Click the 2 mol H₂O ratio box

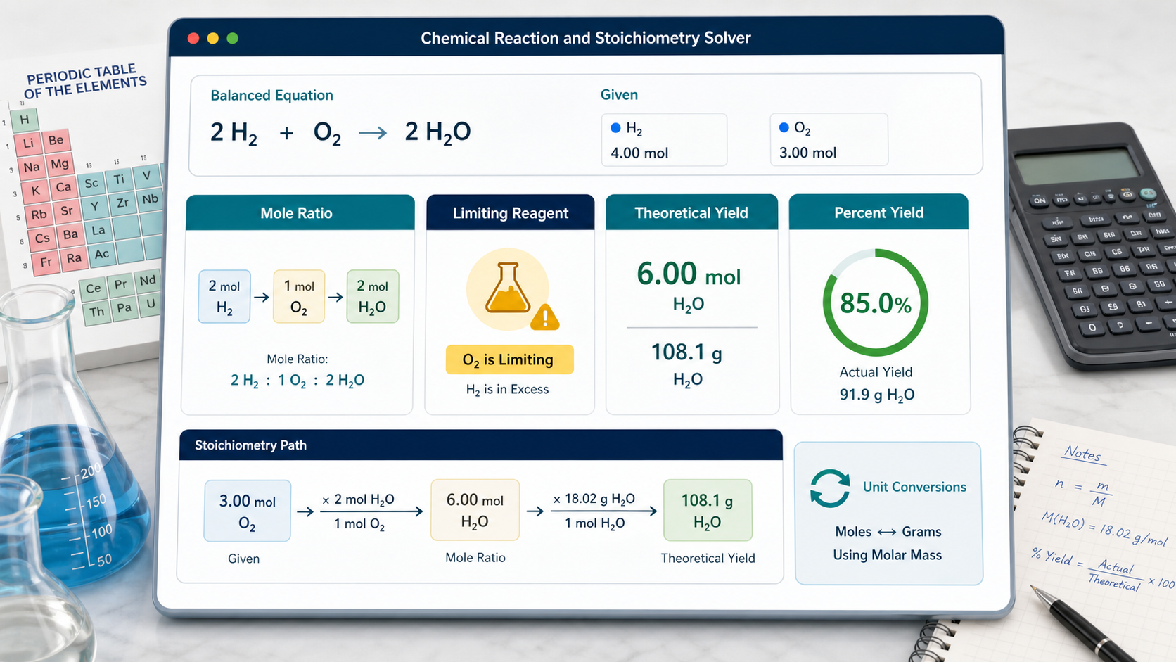(373, 296)
